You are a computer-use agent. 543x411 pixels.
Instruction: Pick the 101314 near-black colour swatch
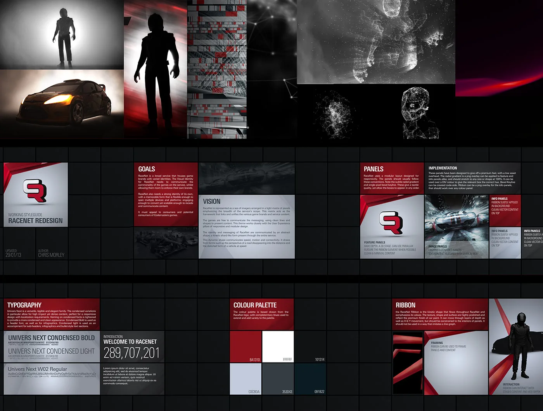point(310,347)
